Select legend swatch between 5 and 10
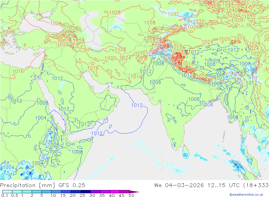 [x=47, y=192]
